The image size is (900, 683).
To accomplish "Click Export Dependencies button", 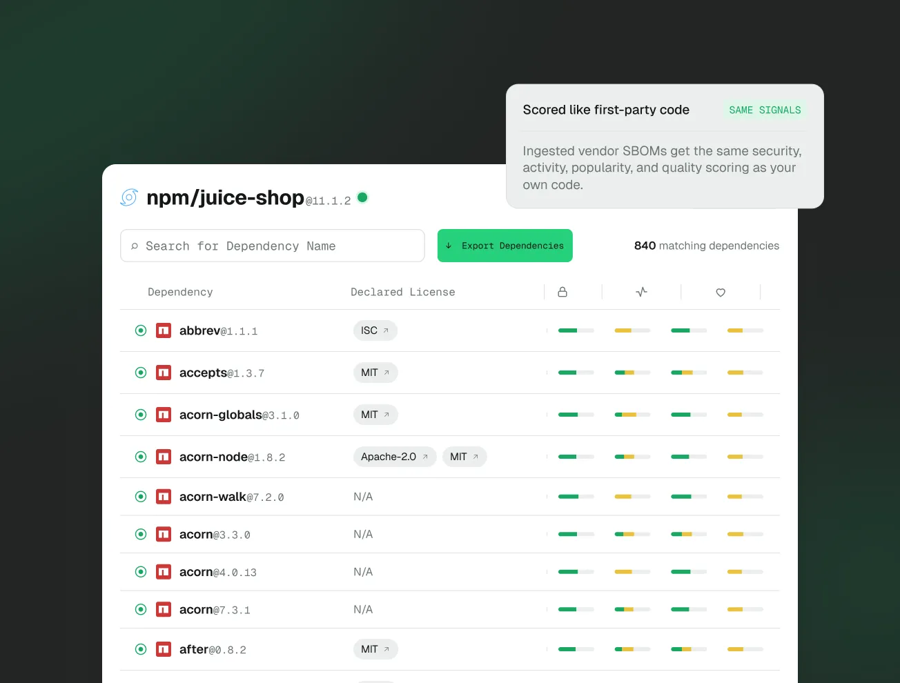I will (x=505, y=246).
